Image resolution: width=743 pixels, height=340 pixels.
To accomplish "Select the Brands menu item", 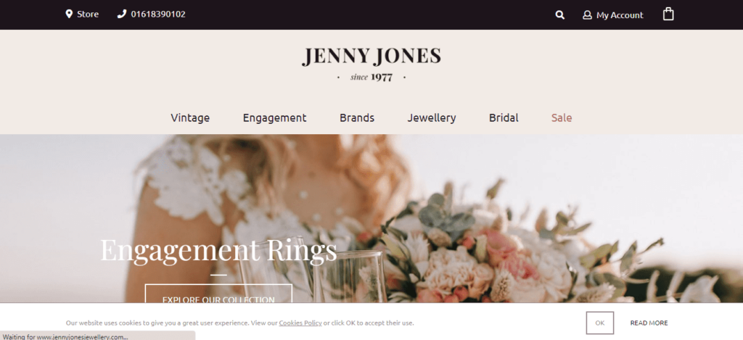I will click(x=357, y=117).
